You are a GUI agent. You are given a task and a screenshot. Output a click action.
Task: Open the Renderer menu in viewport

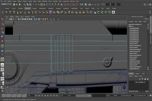click(27, 17)
